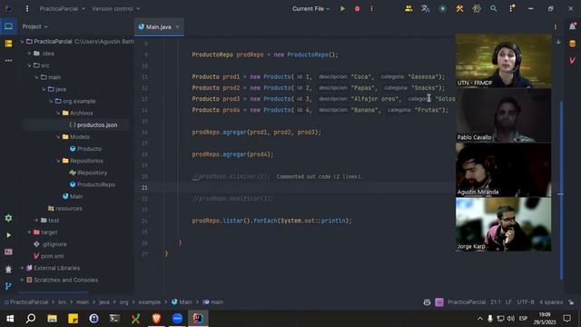Select Pablo Cavallo video thumbnail
Screen dimensions: 581x327
tap(503, 115)
